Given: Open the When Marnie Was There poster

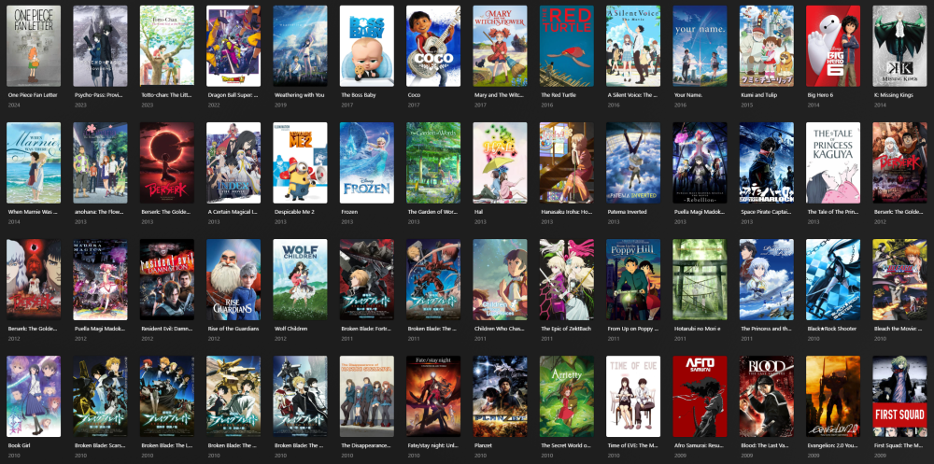Looking at the screenshot, I should [x=34, y=162].
